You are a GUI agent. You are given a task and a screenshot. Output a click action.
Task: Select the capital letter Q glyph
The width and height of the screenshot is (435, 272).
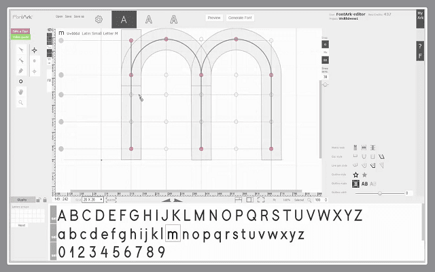pos(251,216)
